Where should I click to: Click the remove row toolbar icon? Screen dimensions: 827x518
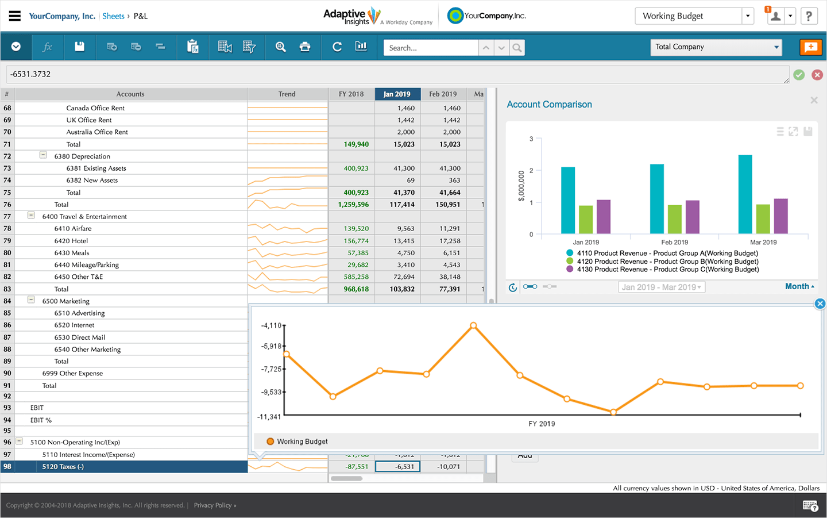[136, 47]
